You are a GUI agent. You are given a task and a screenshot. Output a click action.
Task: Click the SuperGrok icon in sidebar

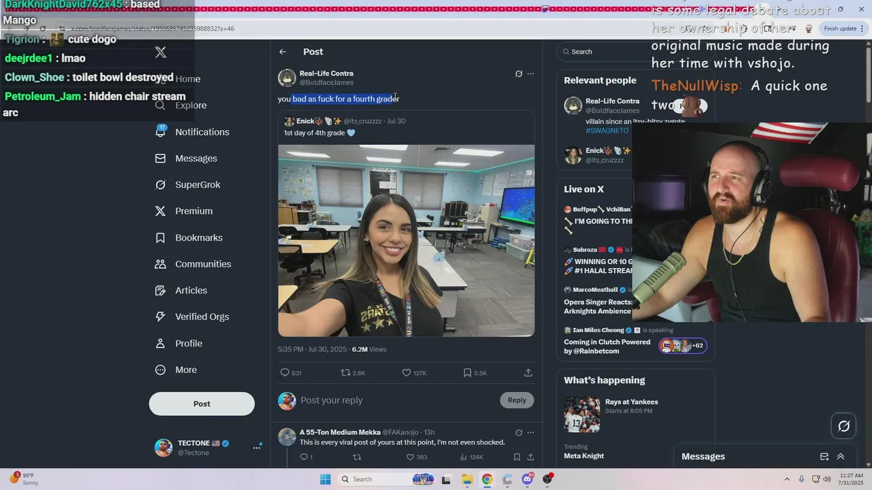161,185
